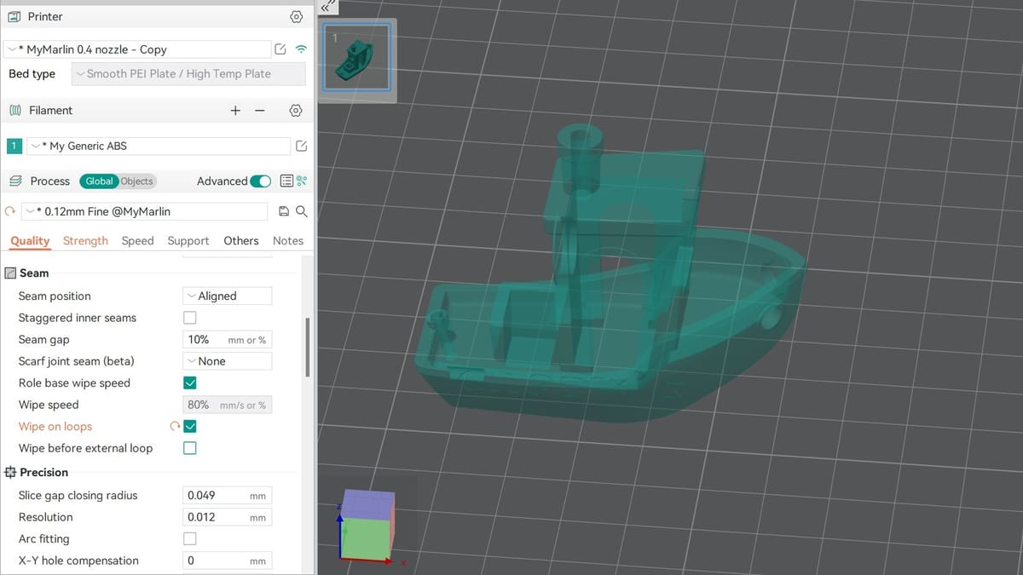
Task: Open the Scarf joint seam dropdown
Action: tap(228, 361)
